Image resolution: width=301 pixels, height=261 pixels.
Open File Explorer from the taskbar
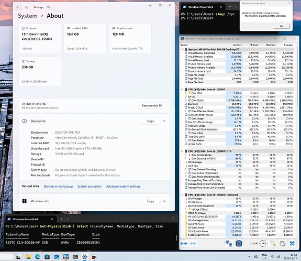28,257
